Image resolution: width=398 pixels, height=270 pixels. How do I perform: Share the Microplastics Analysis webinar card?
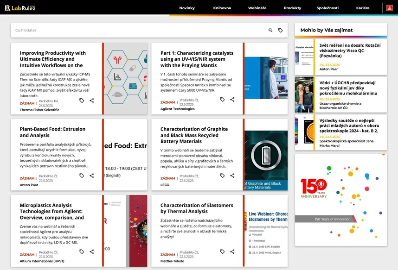tap(92, 251)
